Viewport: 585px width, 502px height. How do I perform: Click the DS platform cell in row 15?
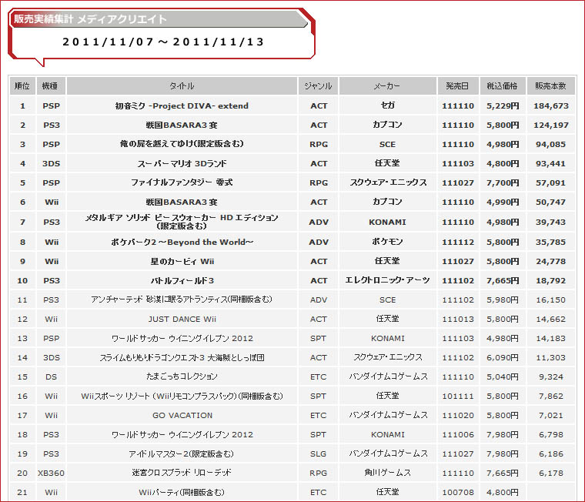[51, 377]
